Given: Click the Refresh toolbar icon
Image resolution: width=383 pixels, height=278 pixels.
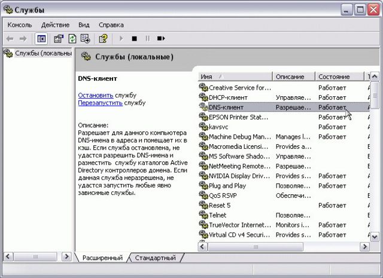Looking at the screenshot, I should (x=72, y=39).
